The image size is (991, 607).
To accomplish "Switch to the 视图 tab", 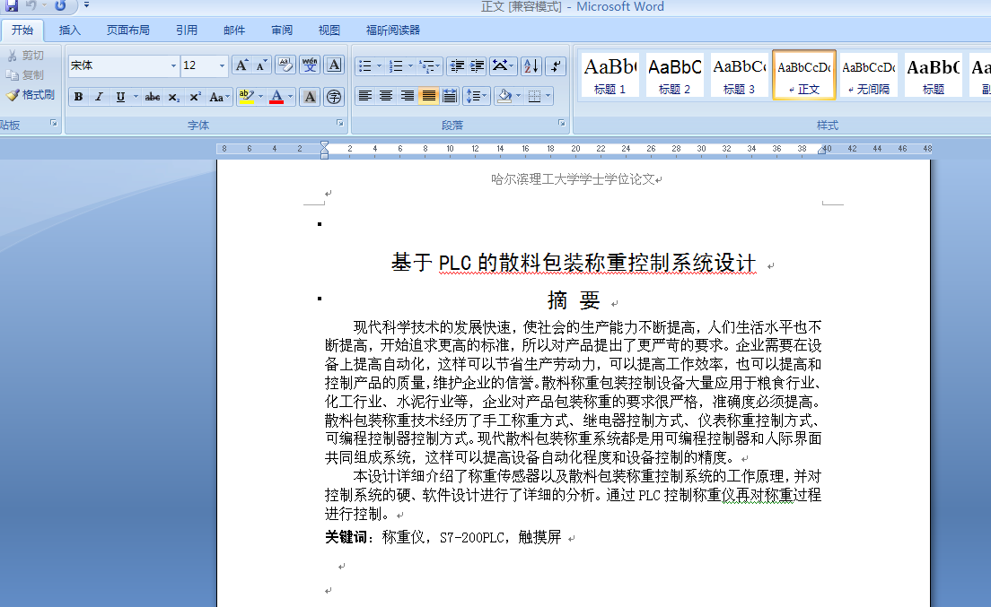I will (x=329, y=30).
